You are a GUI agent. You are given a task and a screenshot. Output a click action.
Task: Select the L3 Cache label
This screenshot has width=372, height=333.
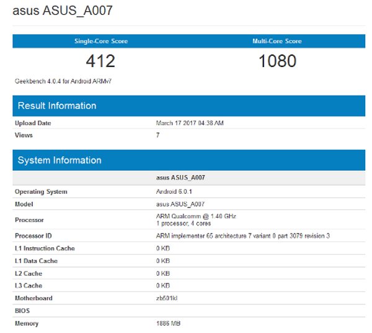pos(29,286)
